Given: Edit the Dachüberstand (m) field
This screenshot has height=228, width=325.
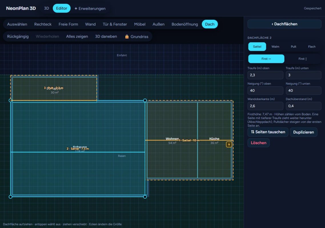Looking at the screenshot, I should 304,106.
